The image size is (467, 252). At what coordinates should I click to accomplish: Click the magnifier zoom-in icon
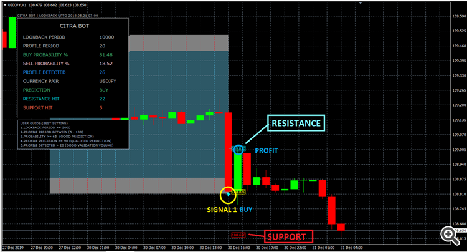pos(450,235)
